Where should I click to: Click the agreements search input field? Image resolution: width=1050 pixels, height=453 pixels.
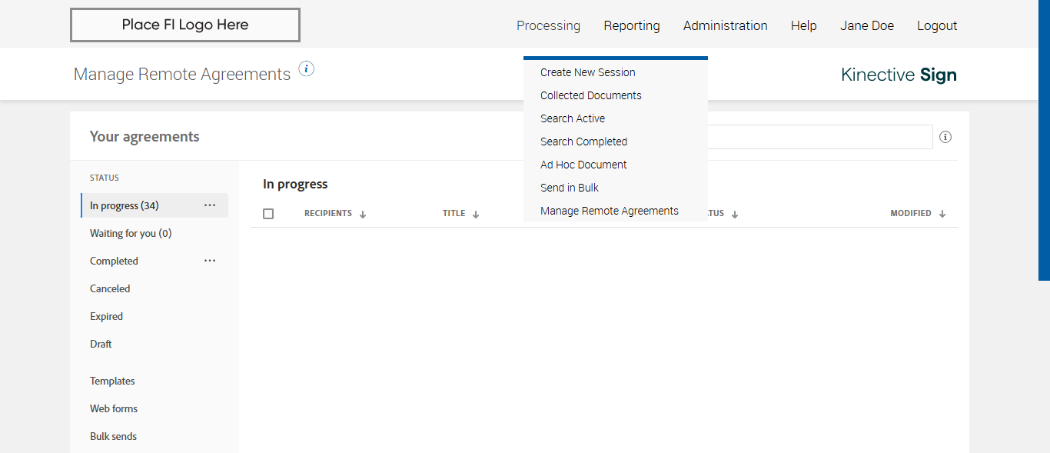click(x=819, y=137)
